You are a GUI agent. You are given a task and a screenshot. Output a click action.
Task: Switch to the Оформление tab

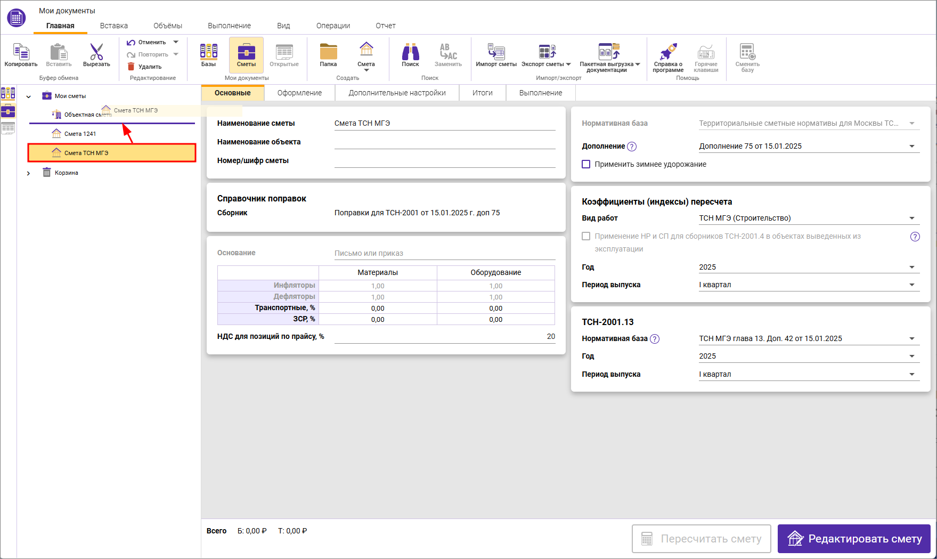[x=299, y=93]
